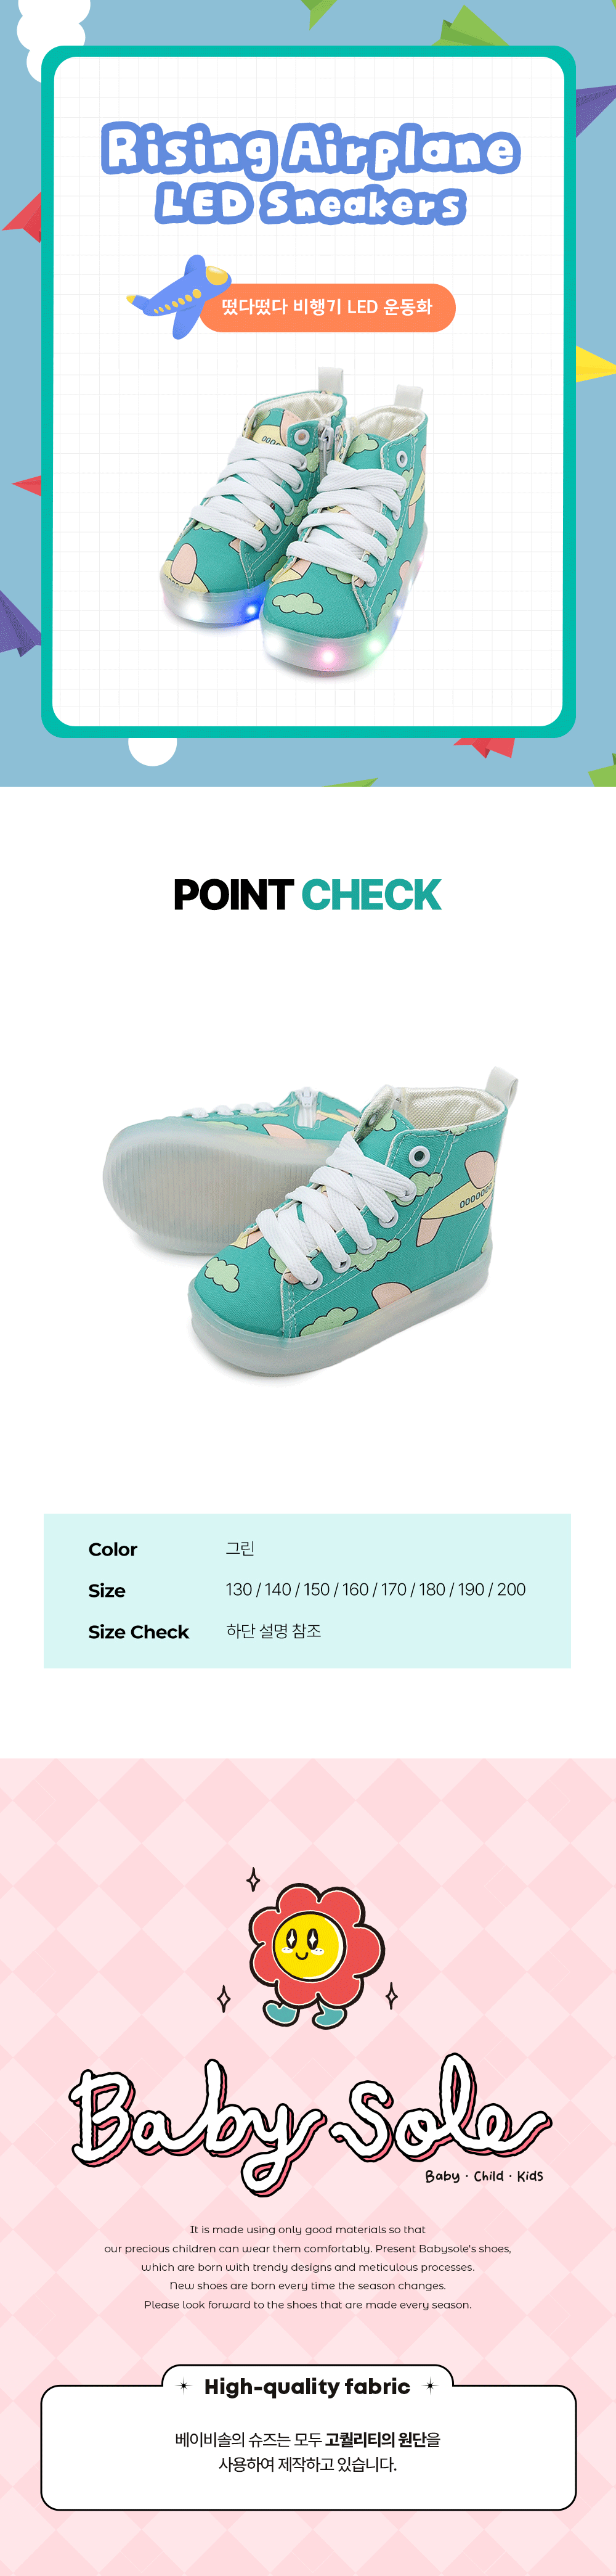Screen dimensions: 616x2576
Task: Click the Size Check label
Action: tap(139, 1632)
